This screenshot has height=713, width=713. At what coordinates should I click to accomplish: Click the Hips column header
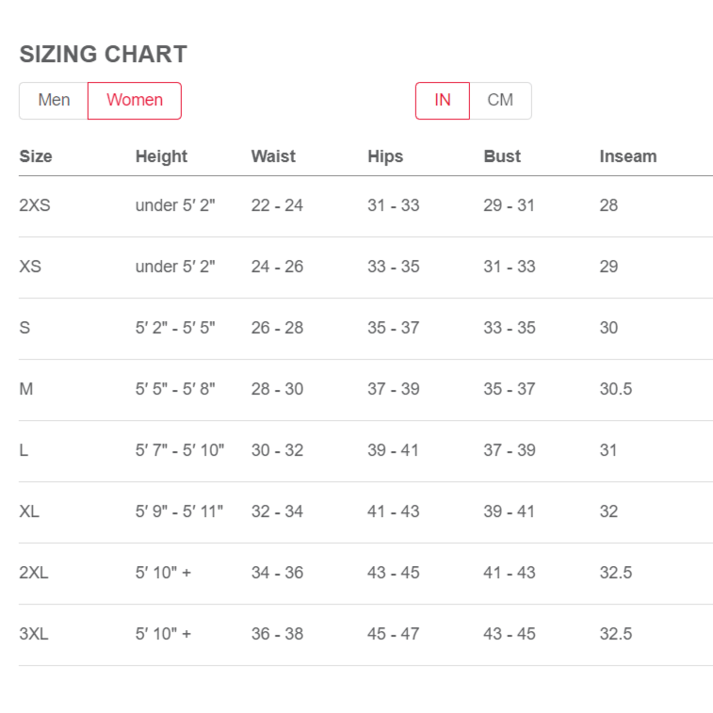pyautogui.click(x=385, y=156)
